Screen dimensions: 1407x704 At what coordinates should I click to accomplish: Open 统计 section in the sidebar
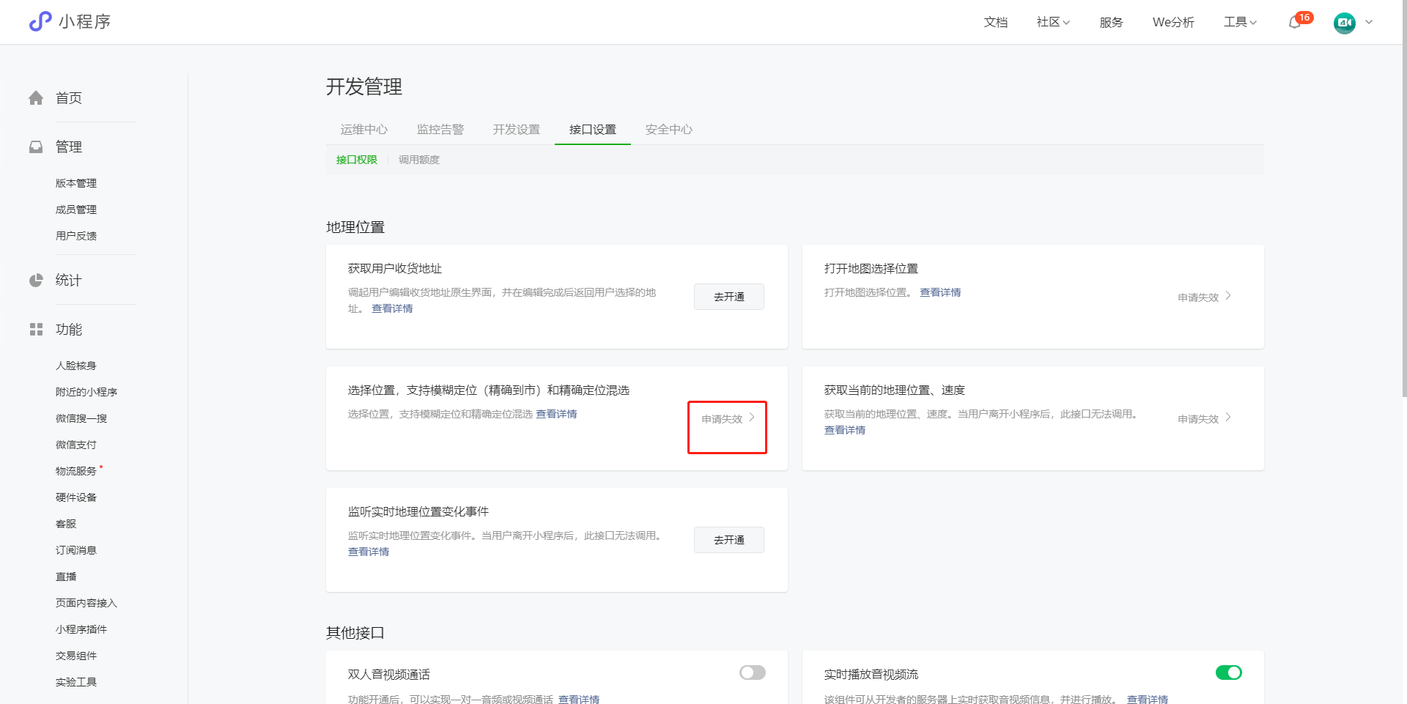69,281
